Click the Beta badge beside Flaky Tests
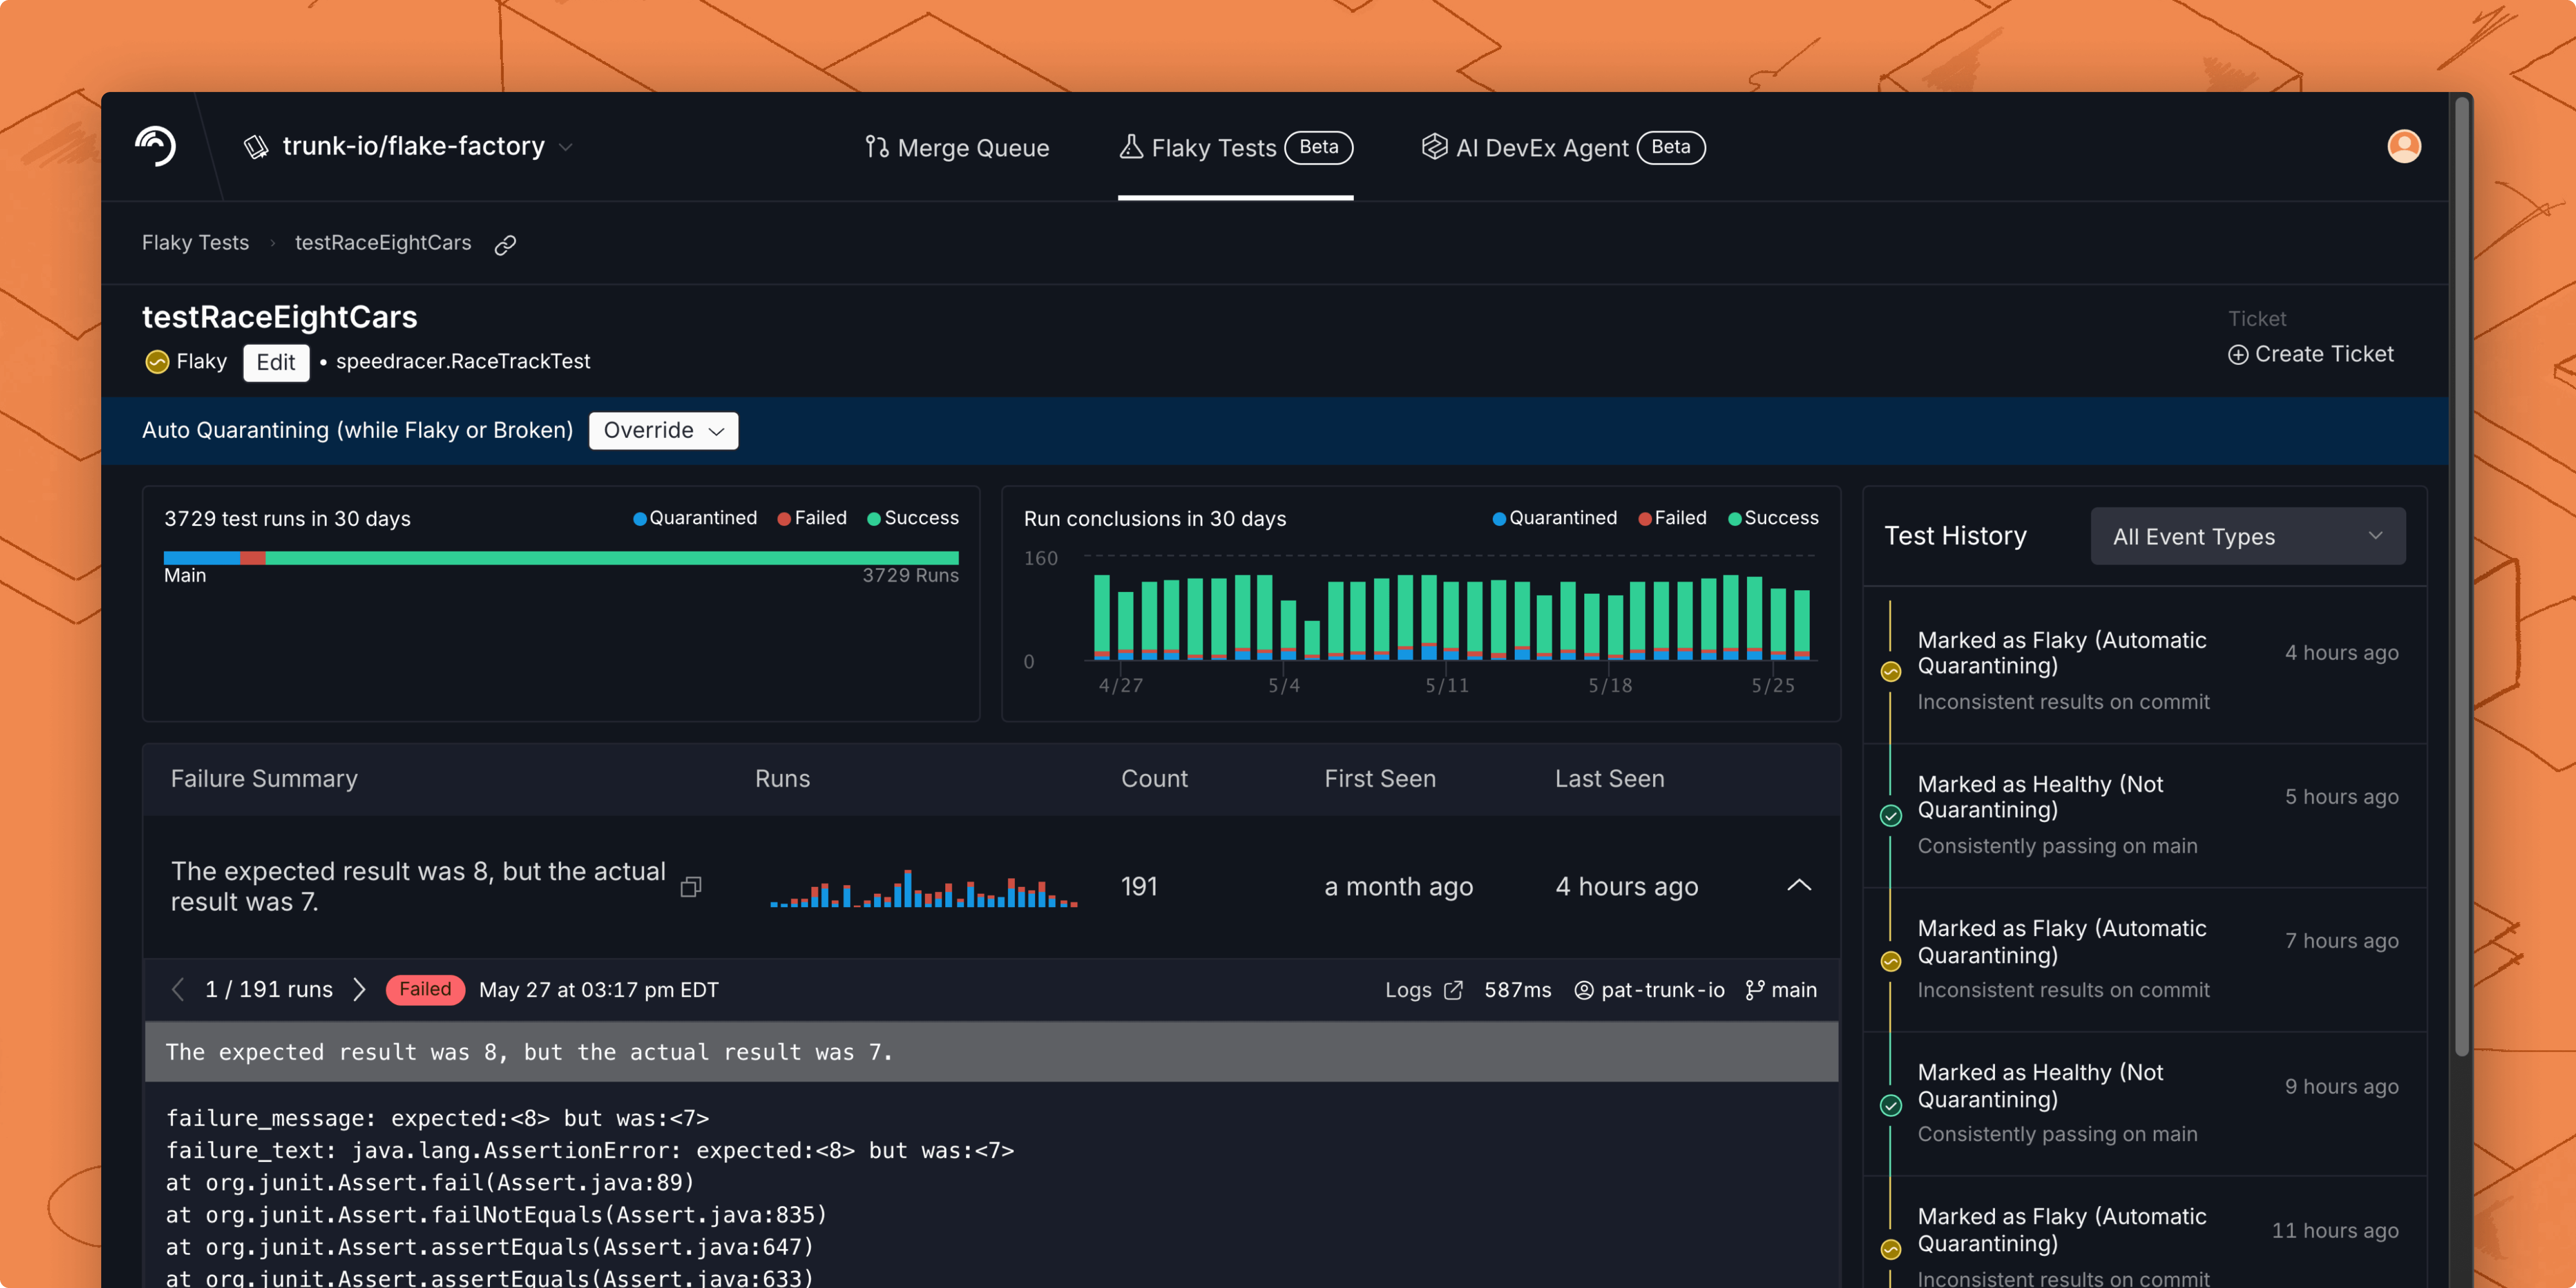The width and height of the screenshot is (2576, 1288). point(1319,147)
